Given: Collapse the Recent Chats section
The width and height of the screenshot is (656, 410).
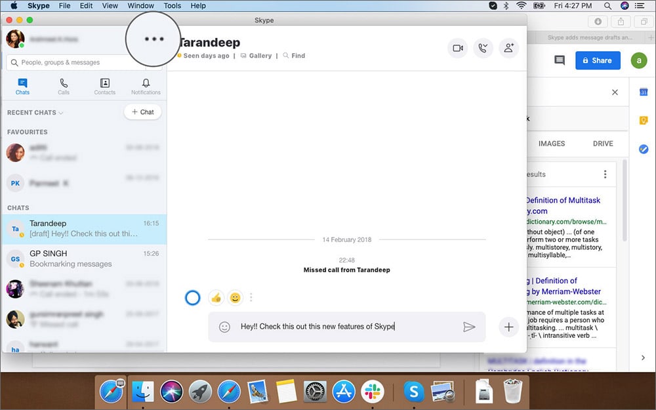Looking at the screenshot, I should 60,112.
